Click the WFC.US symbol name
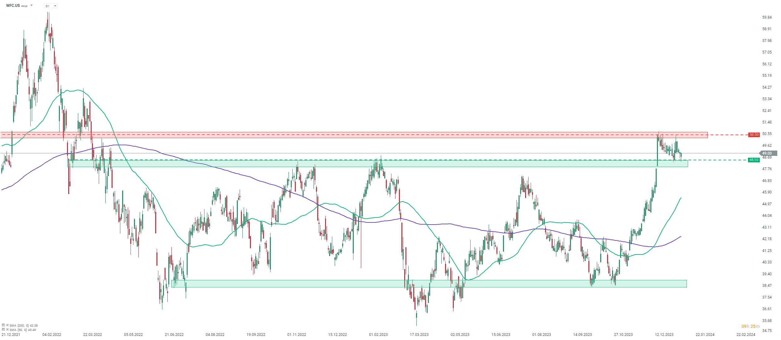The width and height of the screenshot is (781, 340). (x=13, y=6)
